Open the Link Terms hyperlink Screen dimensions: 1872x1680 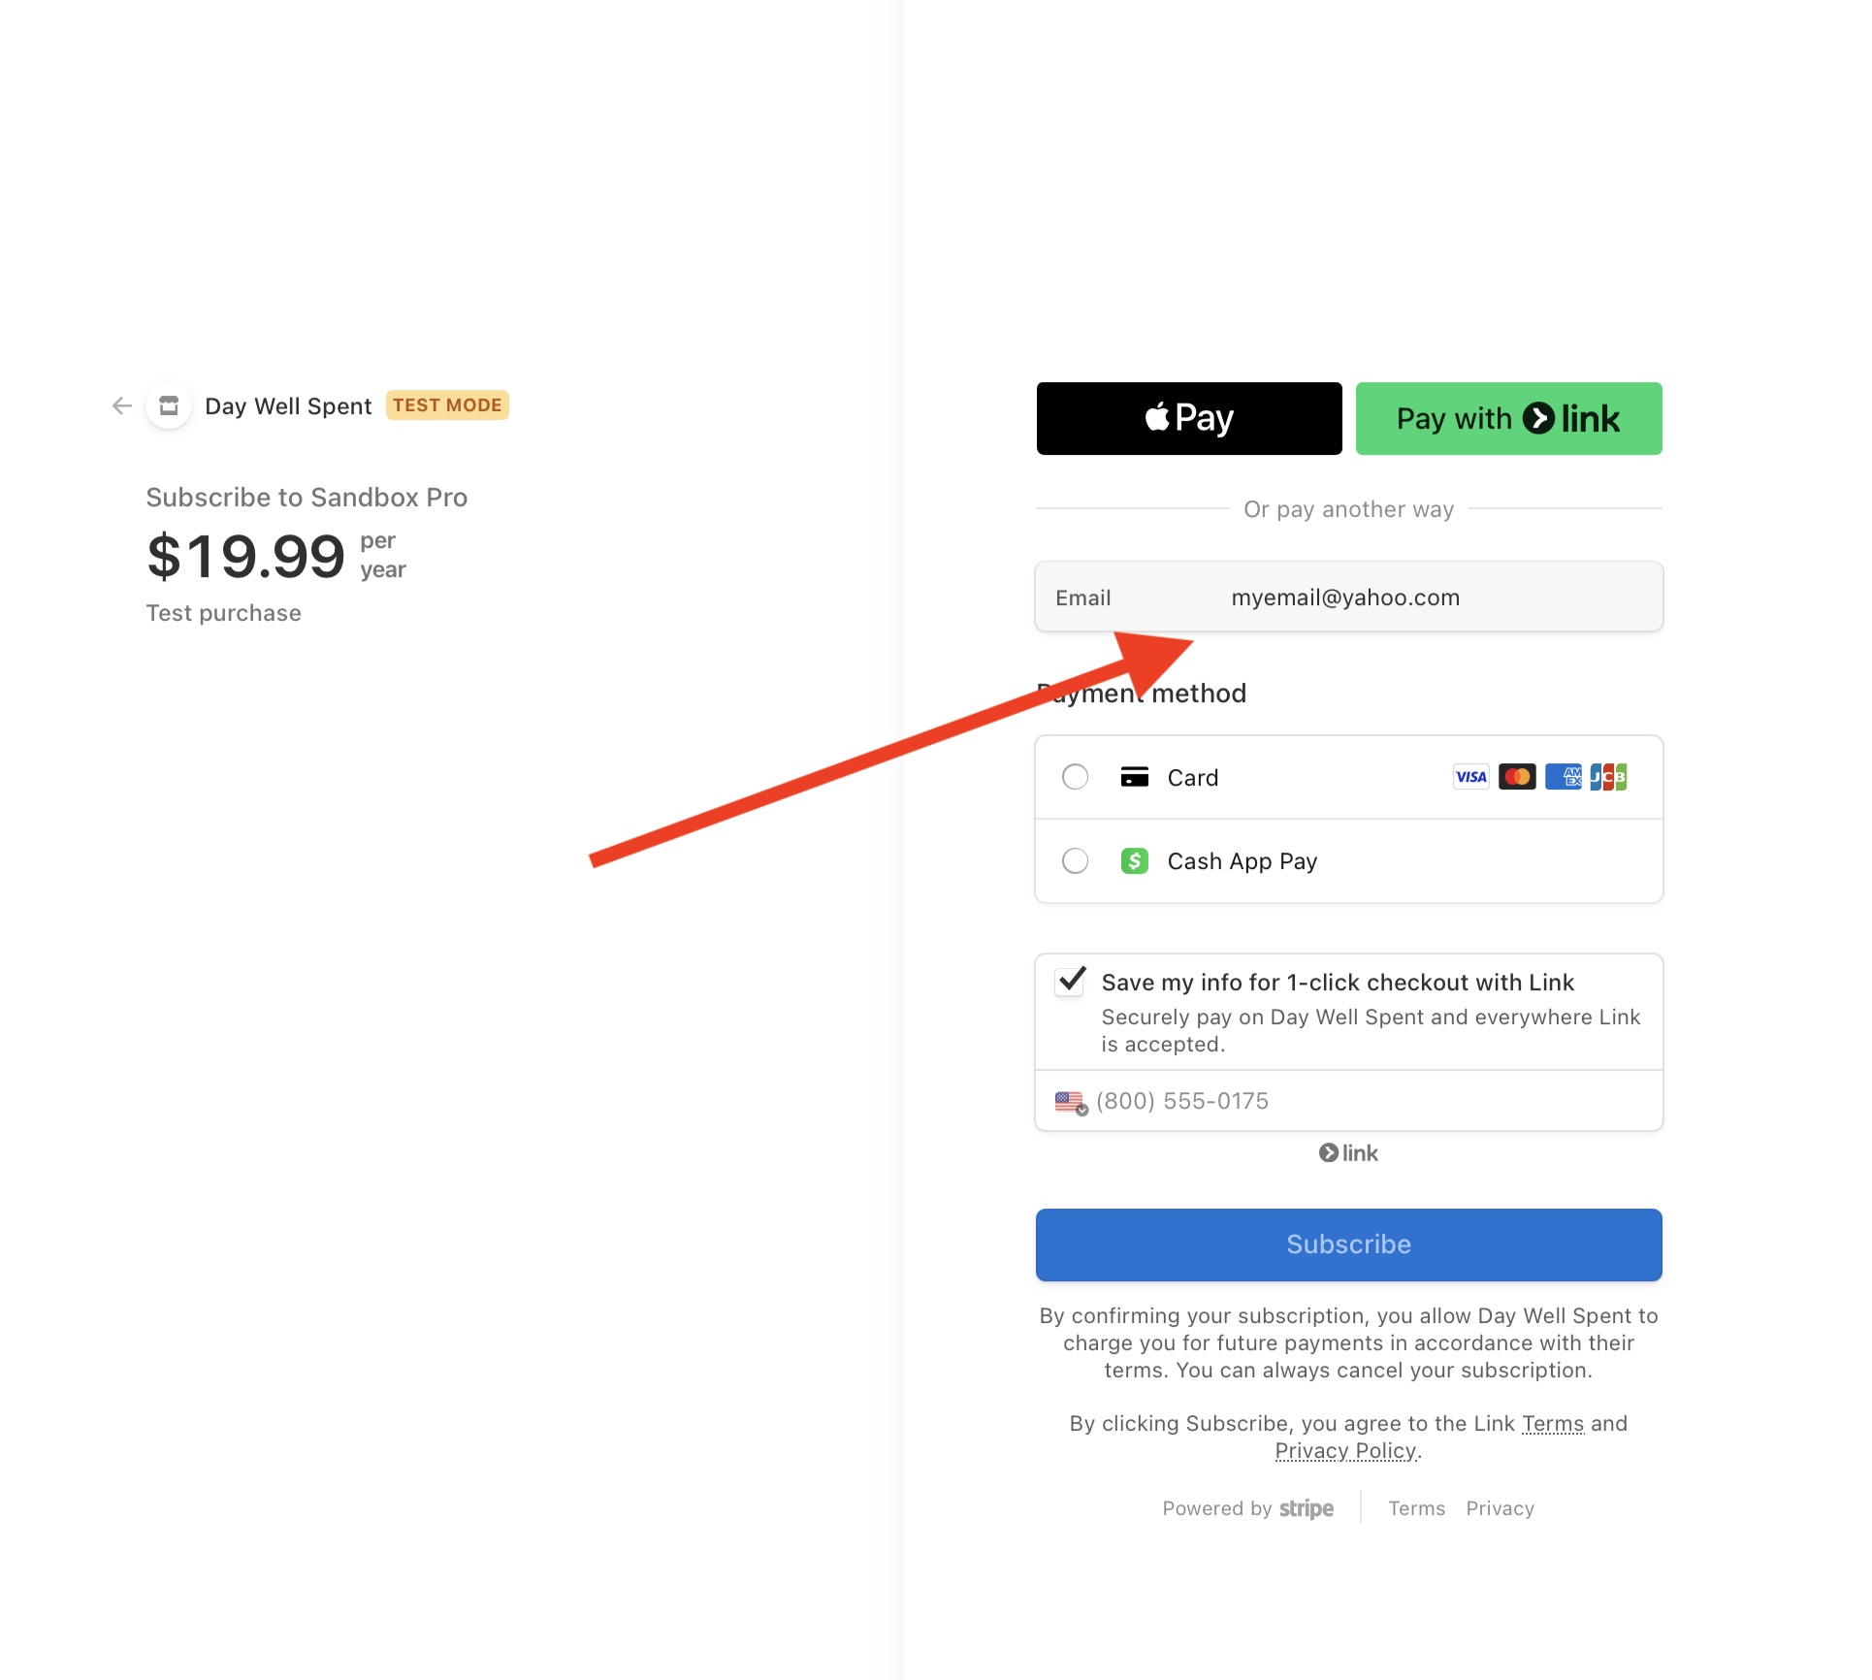pos(1552,1424)
